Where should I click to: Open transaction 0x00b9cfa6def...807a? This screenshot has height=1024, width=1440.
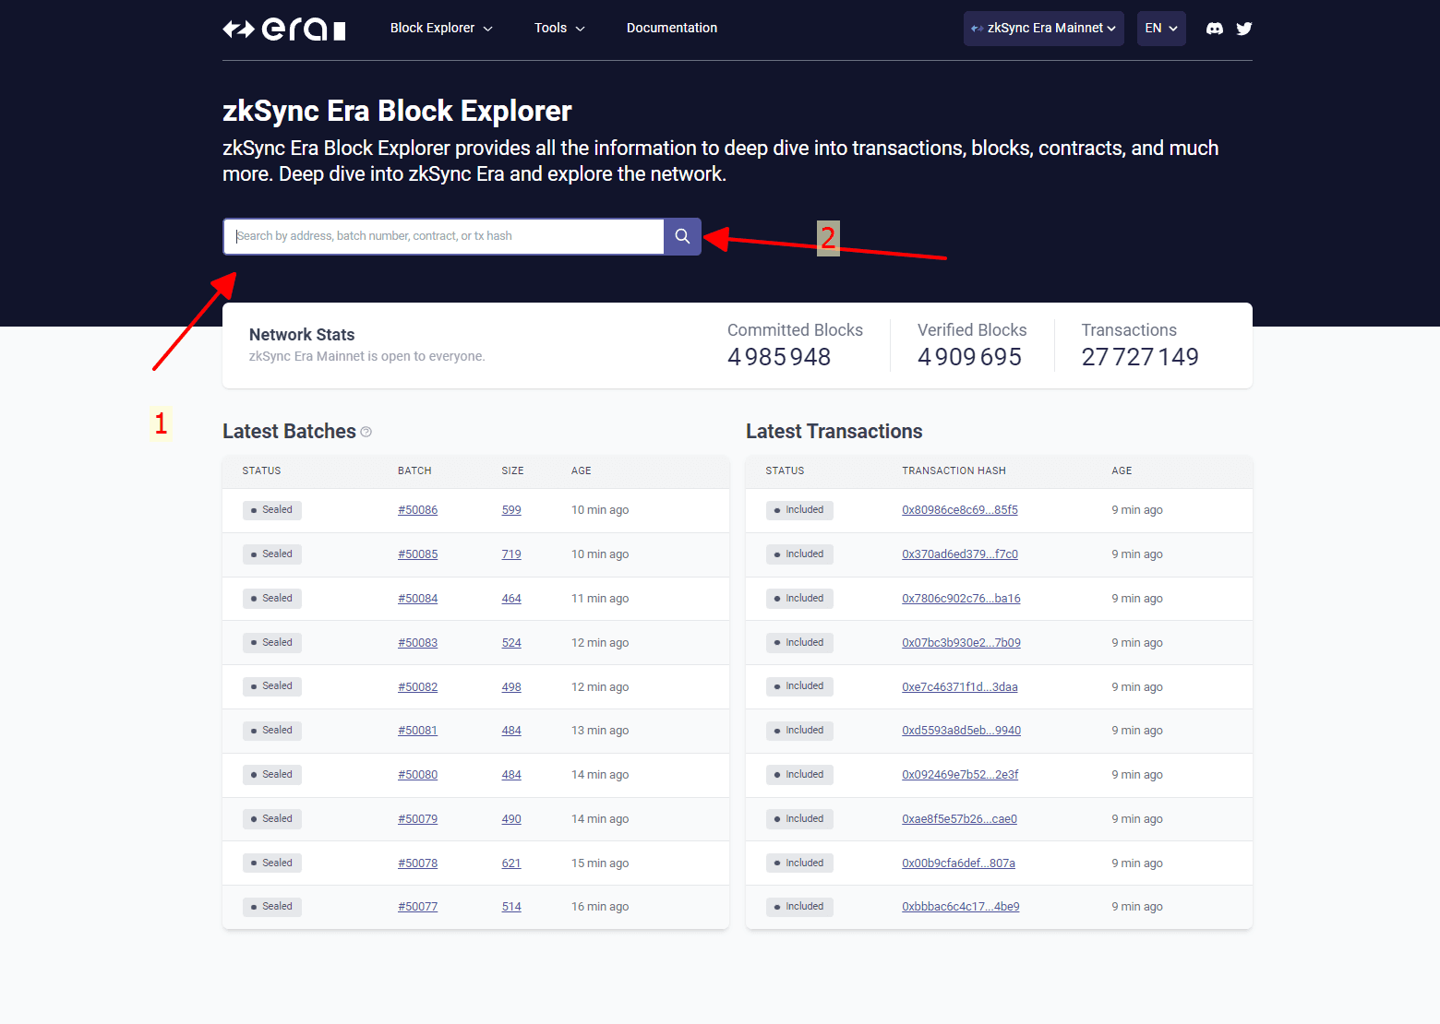(958, 863)
